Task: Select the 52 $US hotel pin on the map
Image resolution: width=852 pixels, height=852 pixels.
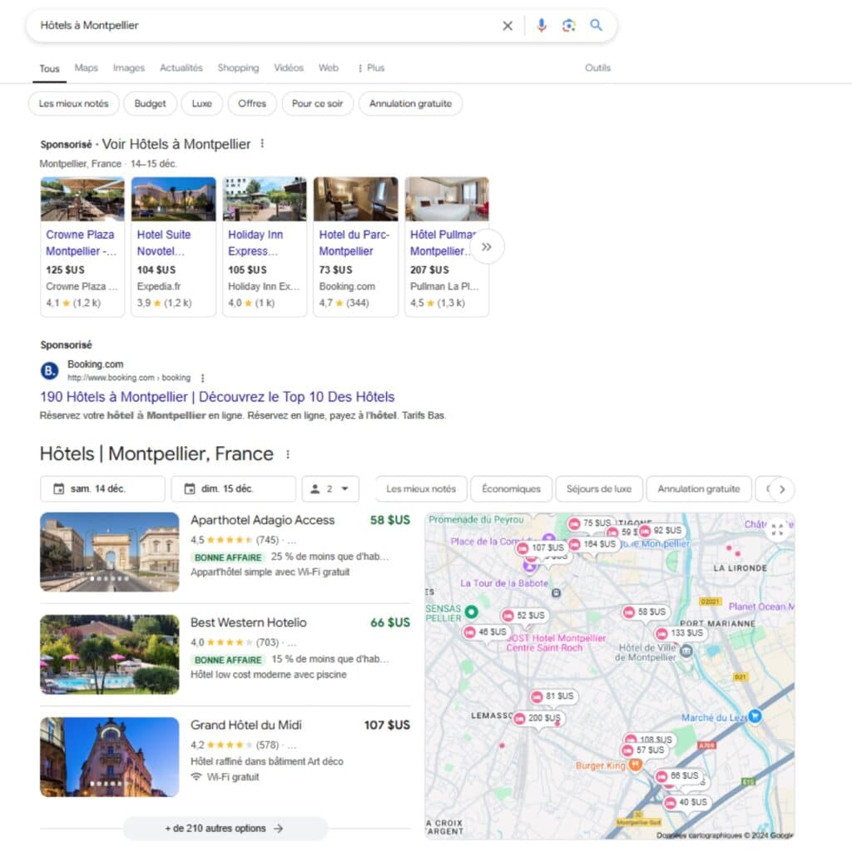Action: [x=524, y=615]
